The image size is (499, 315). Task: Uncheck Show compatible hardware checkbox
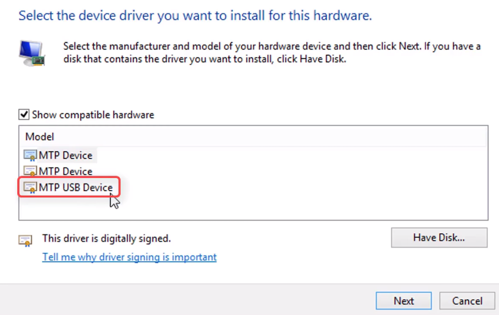click(23, 115)
